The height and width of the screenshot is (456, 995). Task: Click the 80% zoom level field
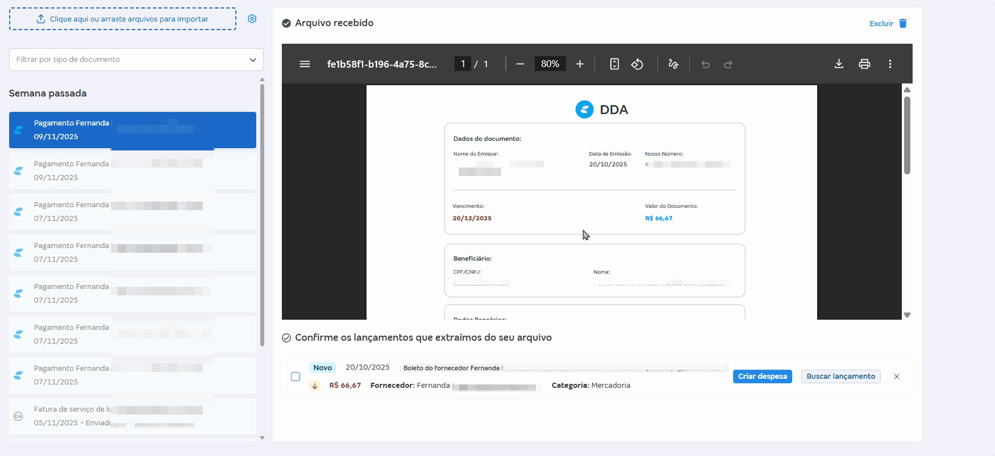point(550,64)
